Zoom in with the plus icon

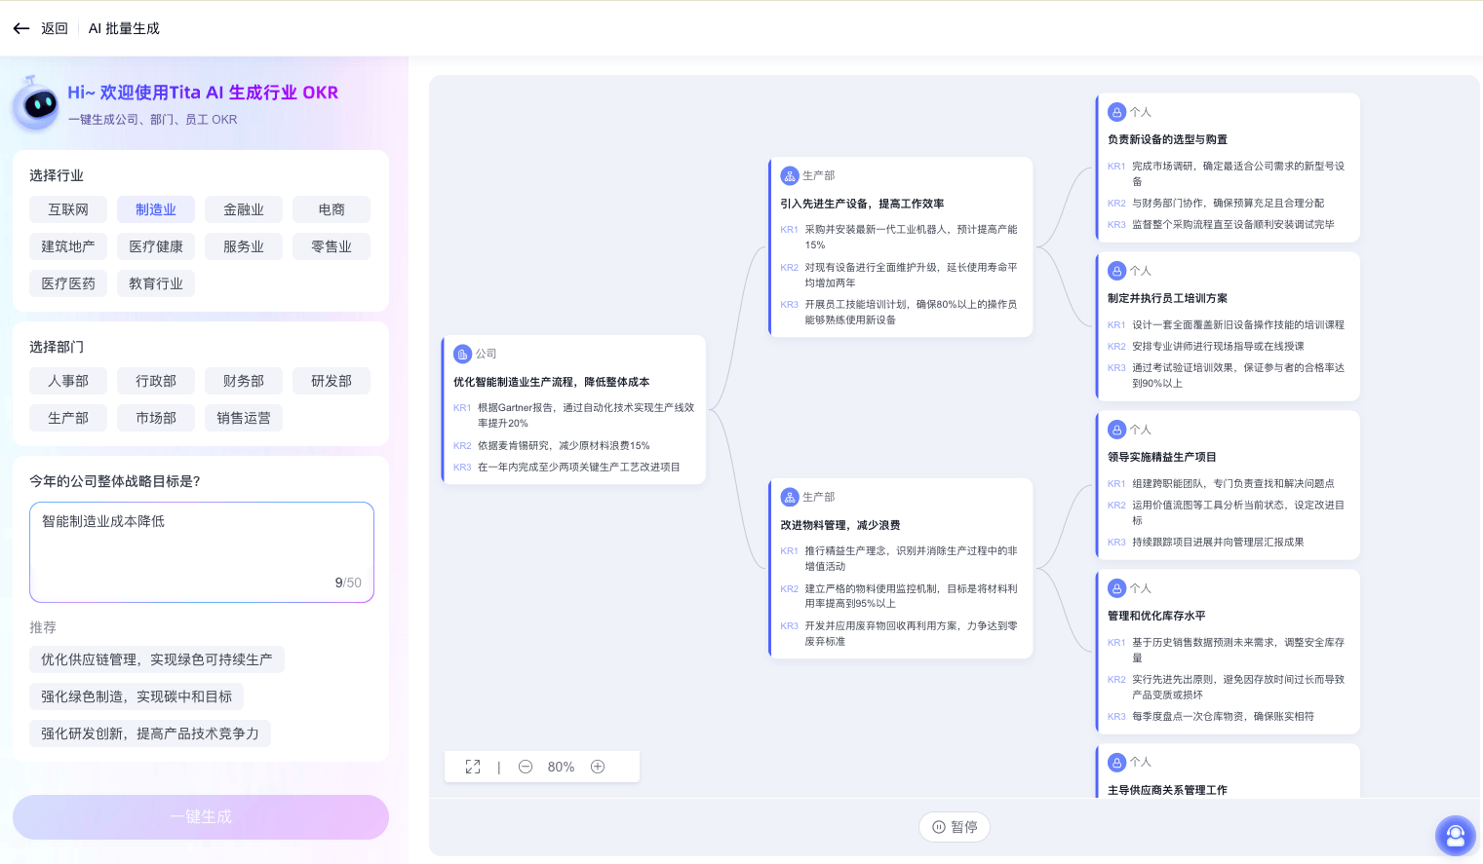coord(598,767)
